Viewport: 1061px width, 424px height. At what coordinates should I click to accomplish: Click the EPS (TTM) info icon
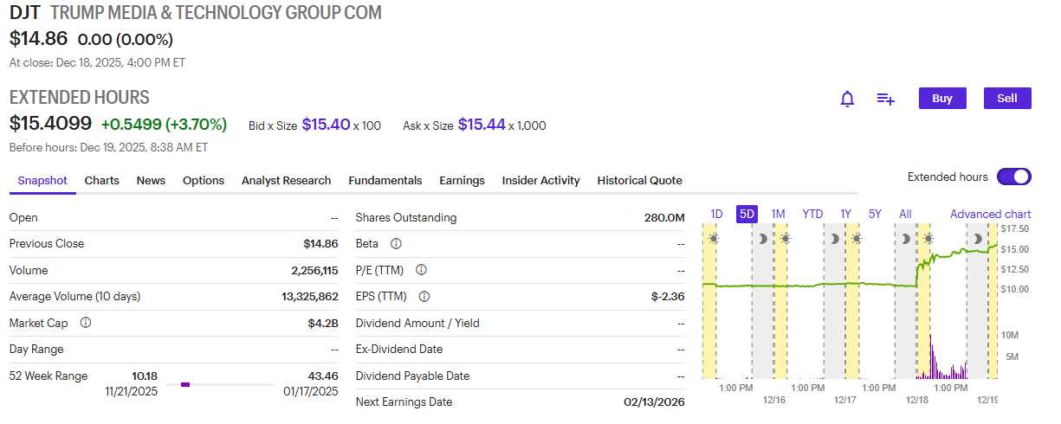pyautogui.click(x=424, y=297)
